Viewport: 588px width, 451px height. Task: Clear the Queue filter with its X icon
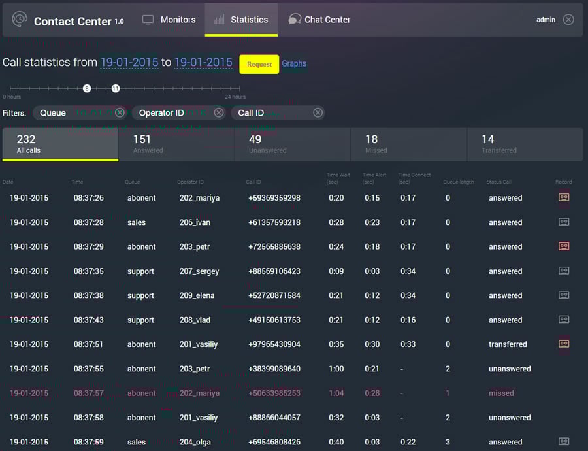point(120,113)
